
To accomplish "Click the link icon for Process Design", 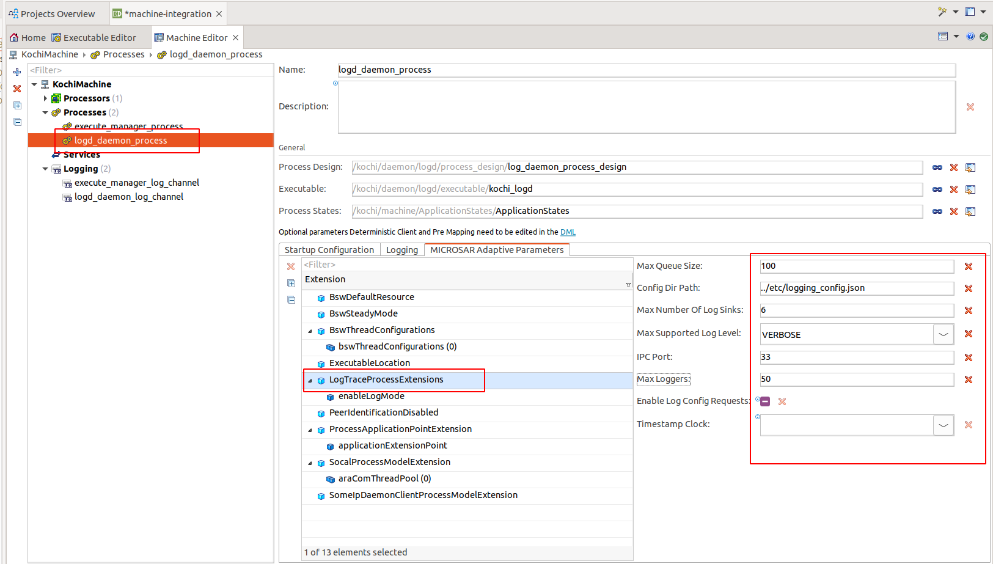I will [x=937, y=167].
